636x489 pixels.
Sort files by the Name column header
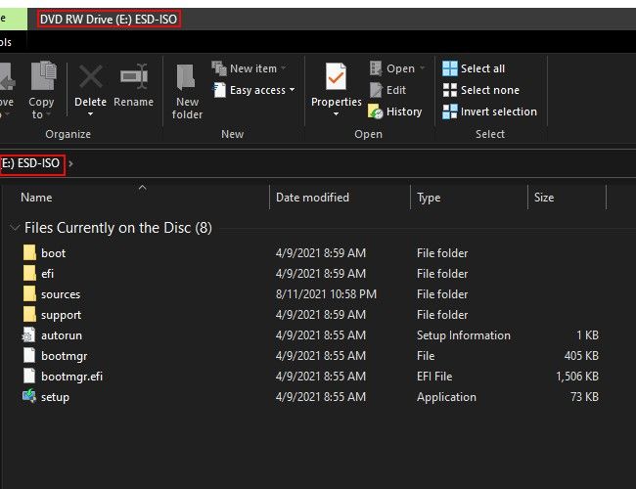click(36, 198)
